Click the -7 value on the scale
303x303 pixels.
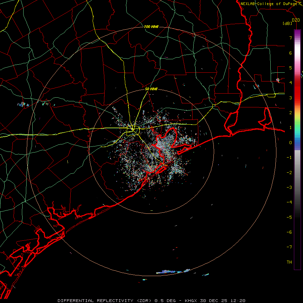[289, 247]
